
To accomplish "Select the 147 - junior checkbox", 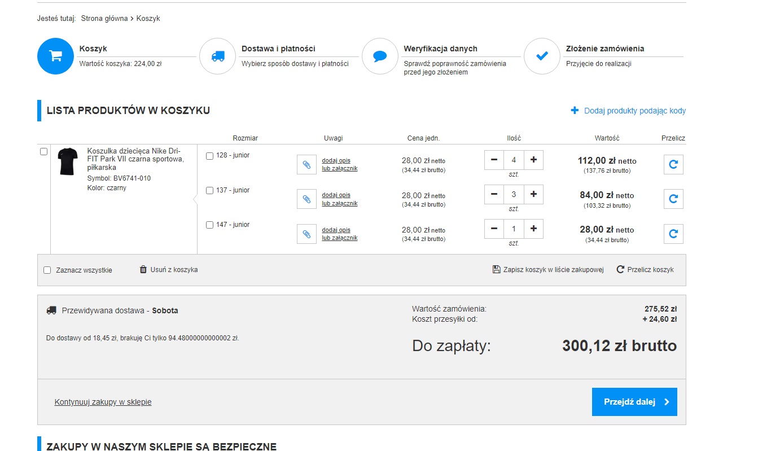I will point(210,225).
